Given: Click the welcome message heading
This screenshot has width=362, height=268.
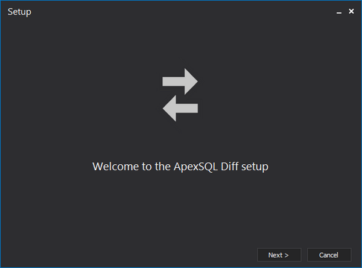Looking at the screenshot, I should click(180, 167).
